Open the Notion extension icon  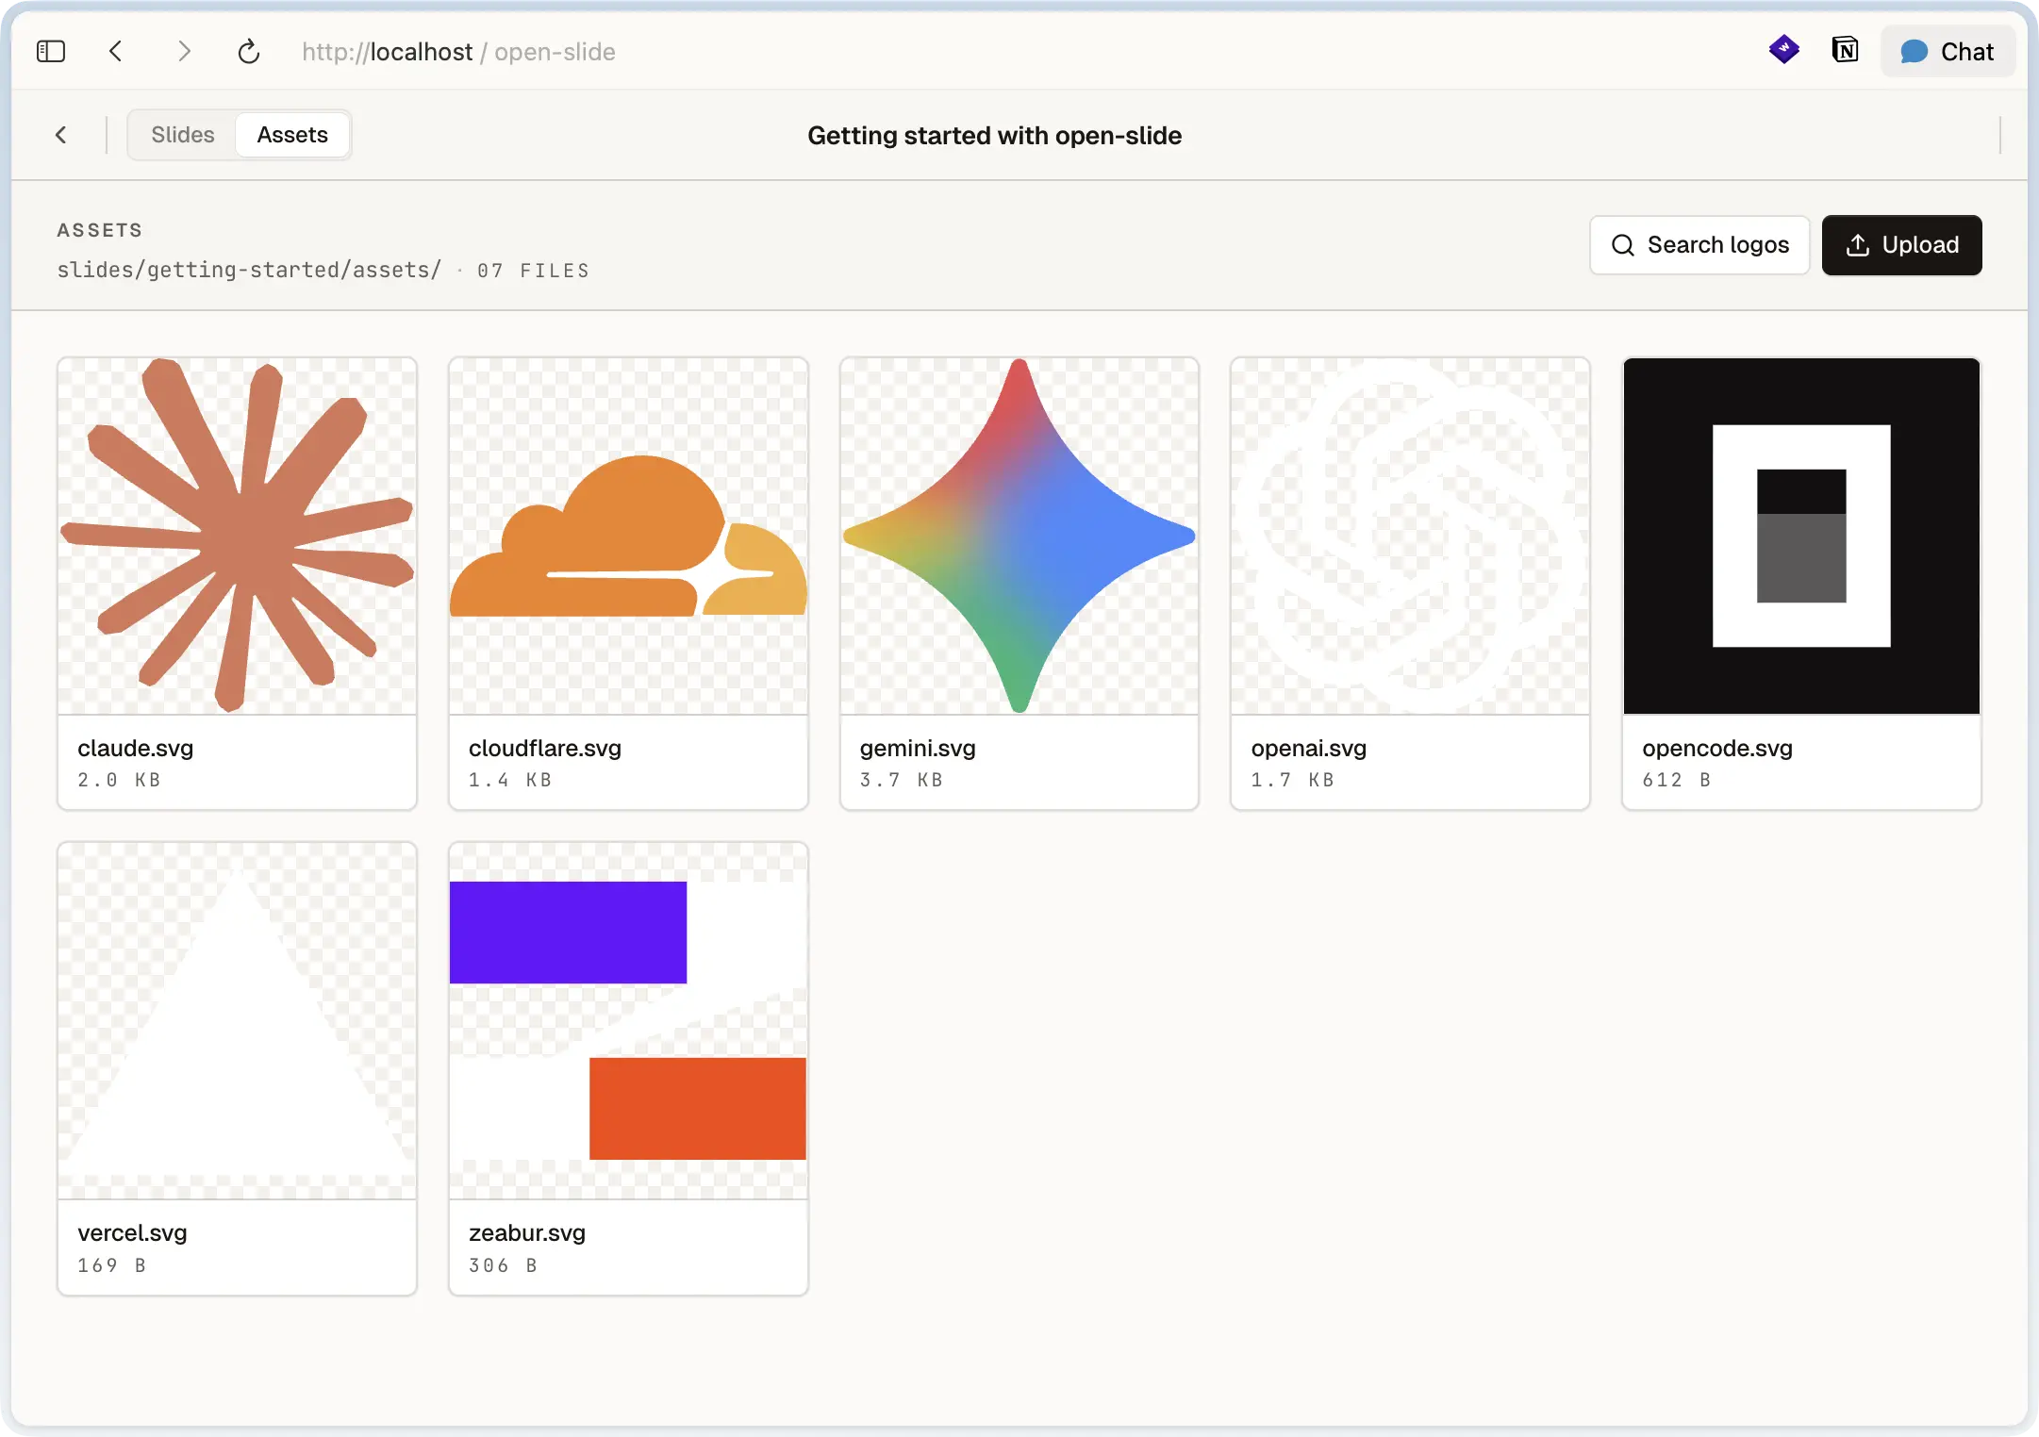[1845, 50]
